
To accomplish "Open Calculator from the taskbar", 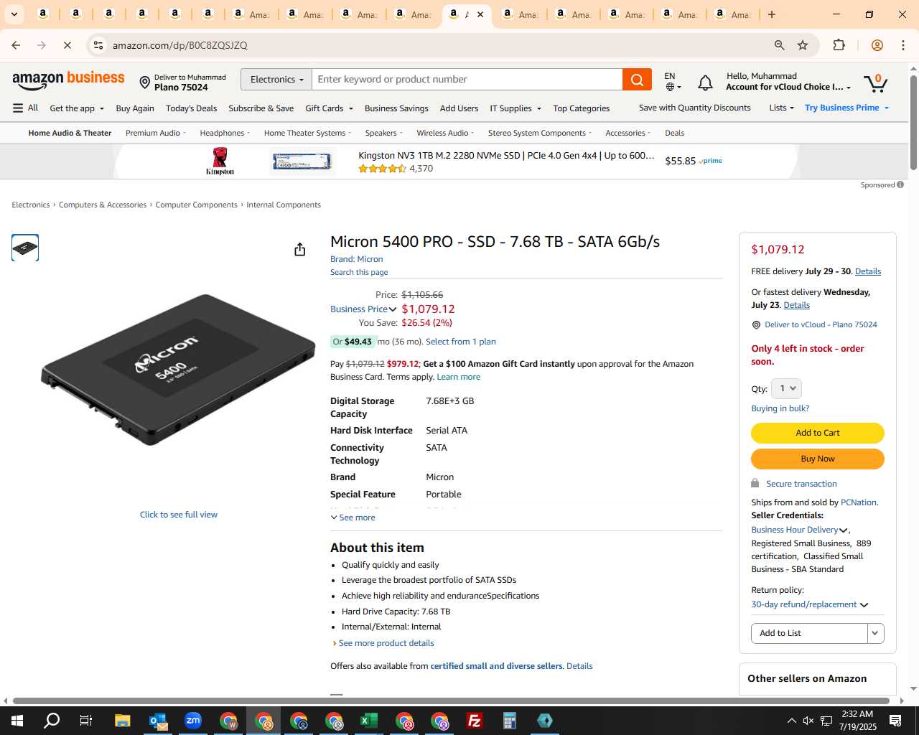I will (510, 721).
